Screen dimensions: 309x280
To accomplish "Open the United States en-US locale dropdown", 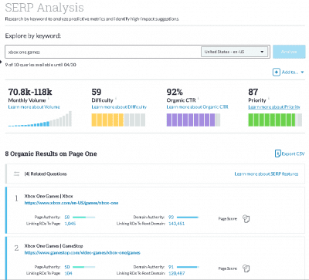I will click(234, 52).
